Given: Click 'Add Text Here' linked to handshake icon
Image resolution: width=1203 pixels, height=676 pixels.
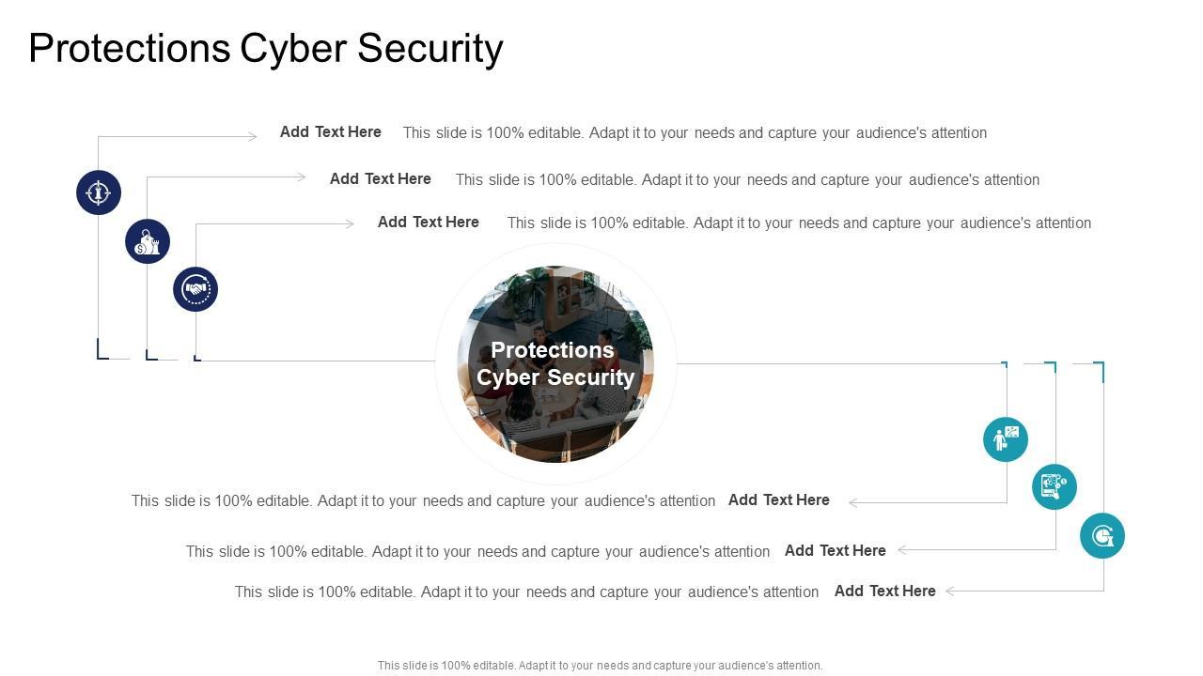Looking at the screenshot, I should click(429, 223).
